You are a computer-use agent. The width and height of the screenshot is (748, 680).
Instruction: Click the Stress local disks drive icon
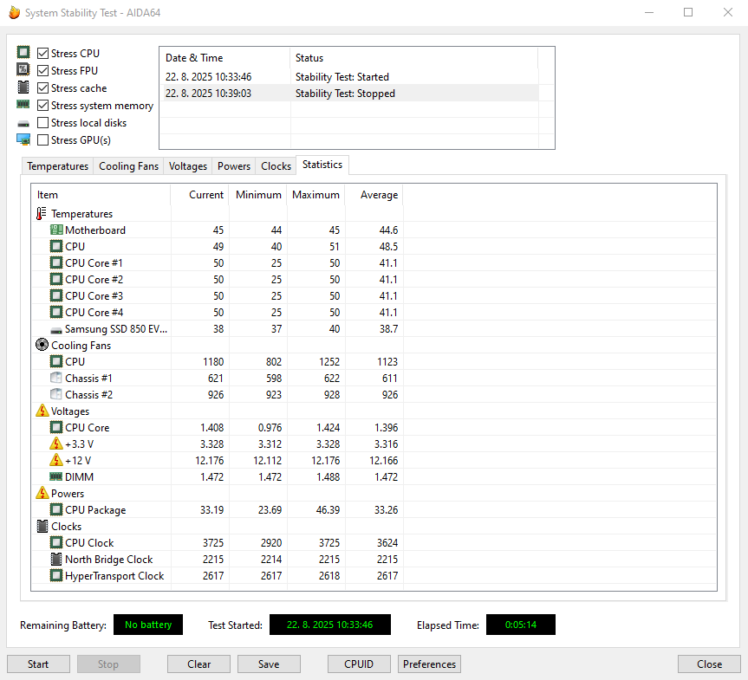[23, 122]
